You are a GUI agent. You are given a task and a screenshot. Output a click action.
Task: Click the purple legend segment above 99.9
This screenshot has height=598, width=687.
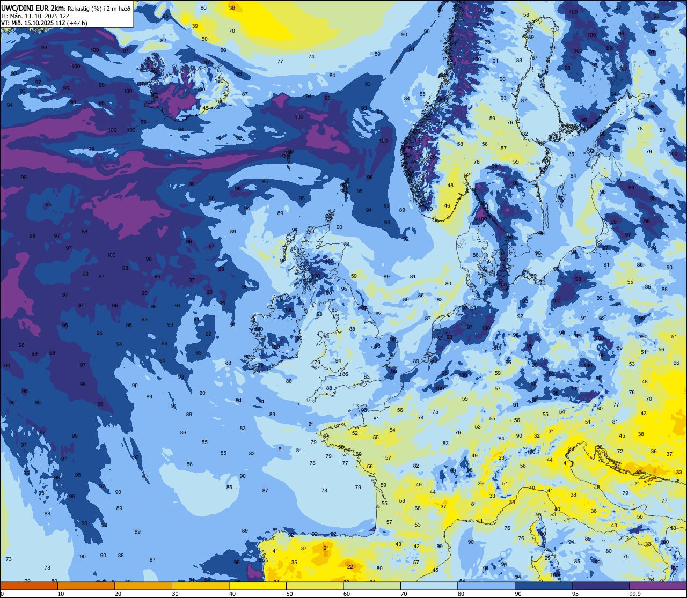point(658,586)
